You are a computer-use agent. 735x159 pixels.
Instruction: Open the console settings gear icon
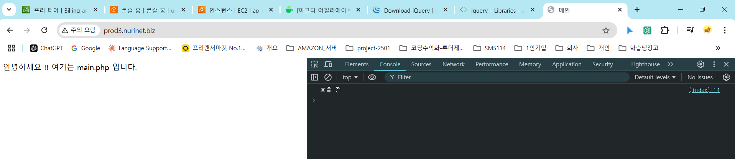click(726, 77)
